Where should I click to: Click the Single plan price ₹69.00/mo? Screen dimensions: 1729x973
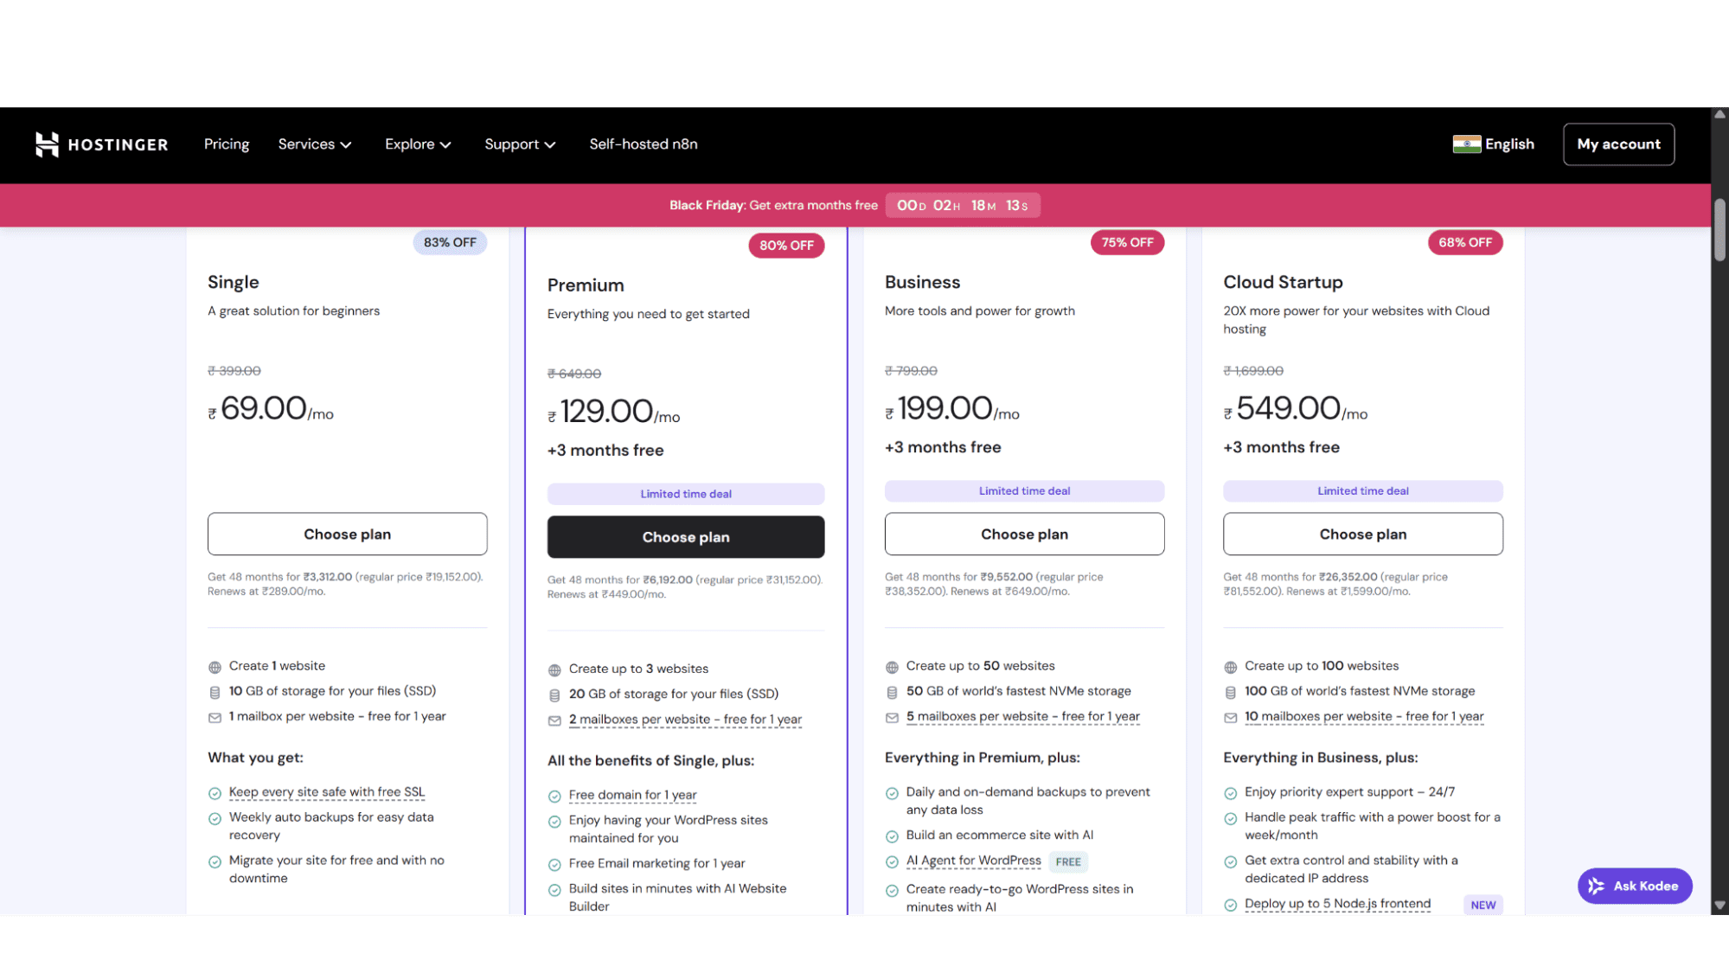(271, 408)
